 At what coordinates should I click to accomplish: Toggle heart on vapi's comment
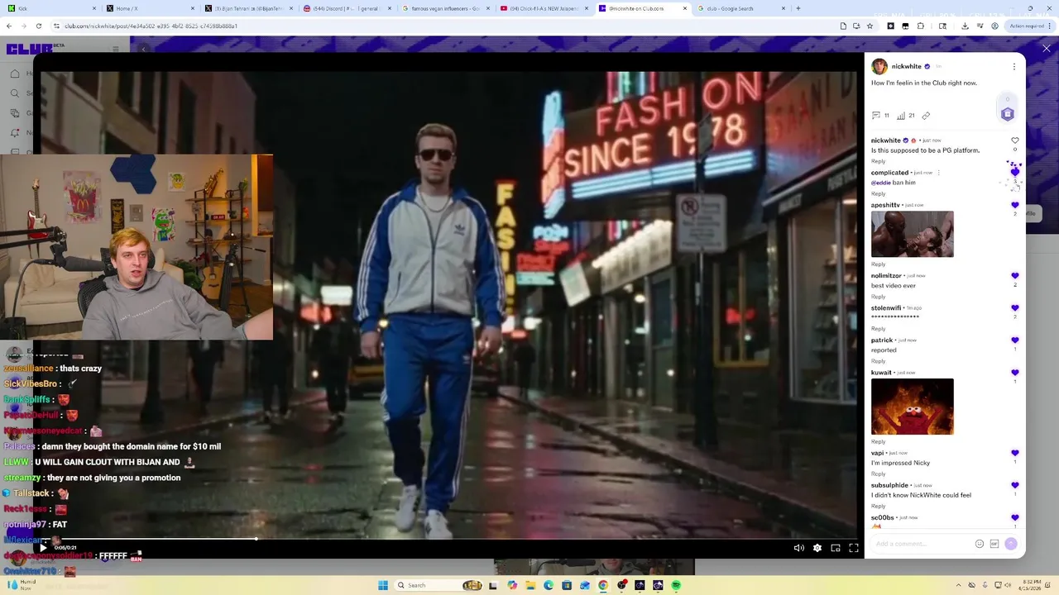(1015, 453)
